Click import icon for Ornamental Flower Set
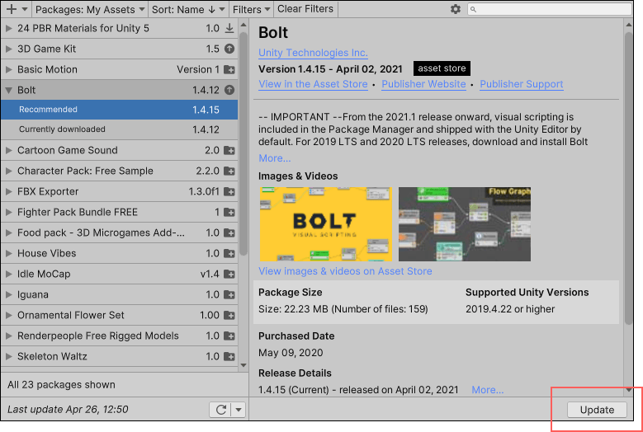 point(229,315)
